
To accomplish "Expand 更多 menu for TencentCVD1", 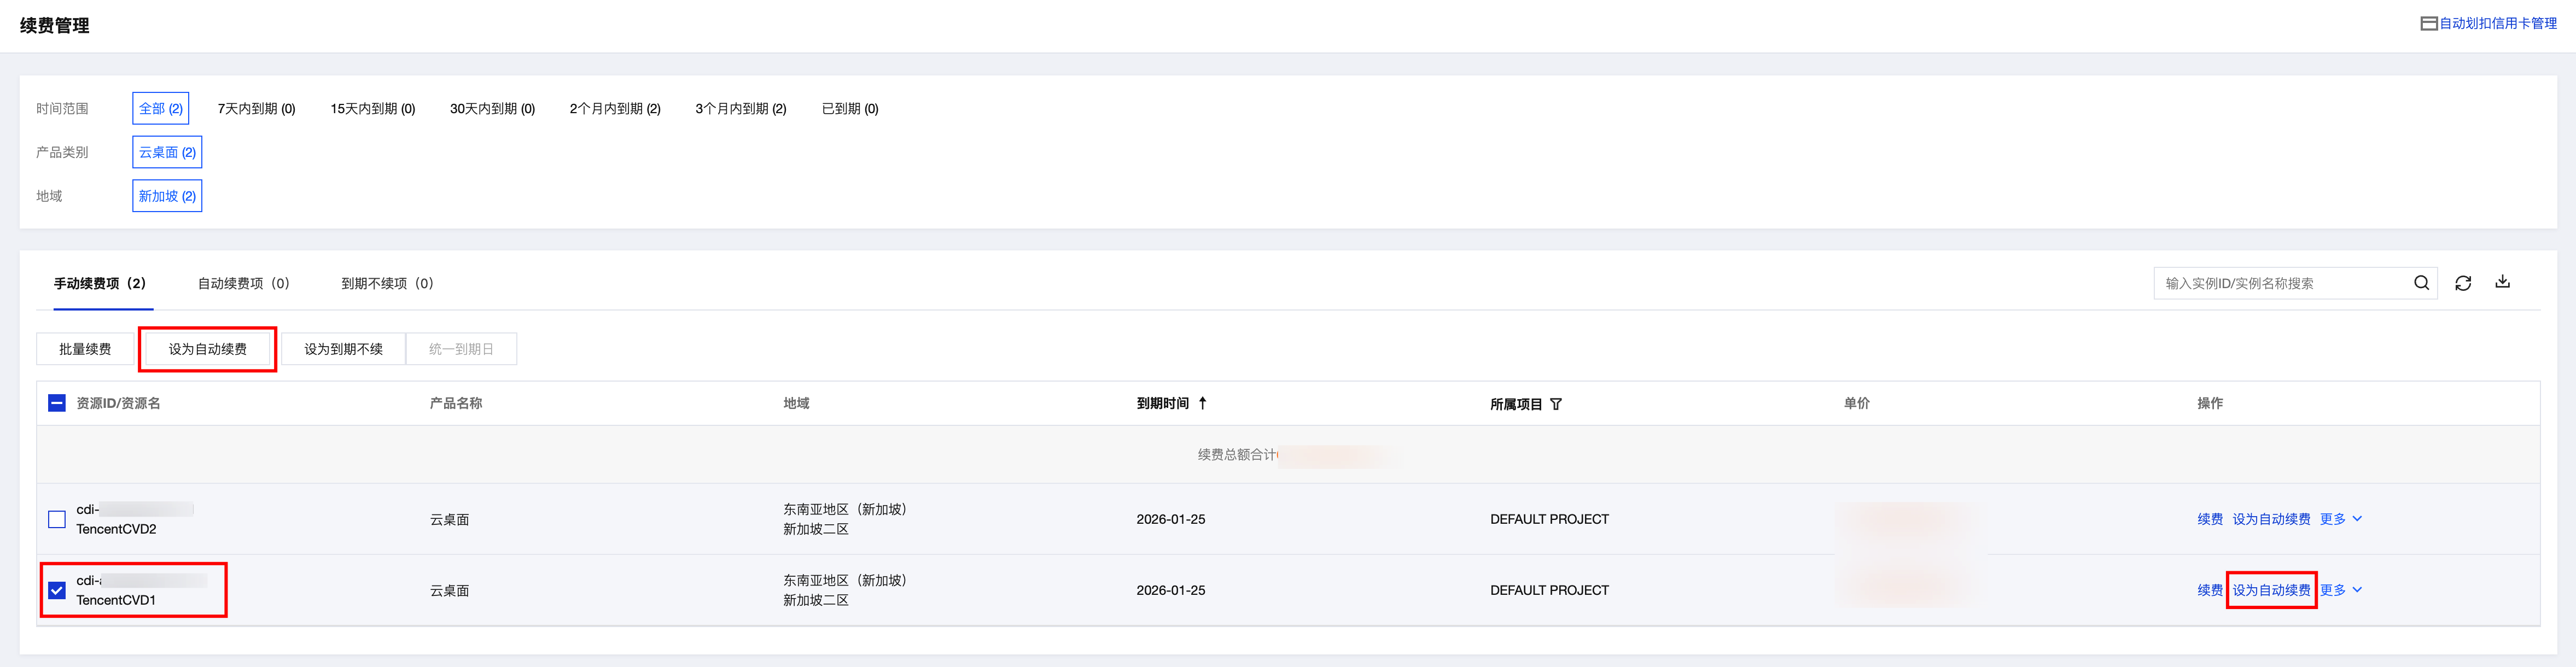I will [2340, 590].
